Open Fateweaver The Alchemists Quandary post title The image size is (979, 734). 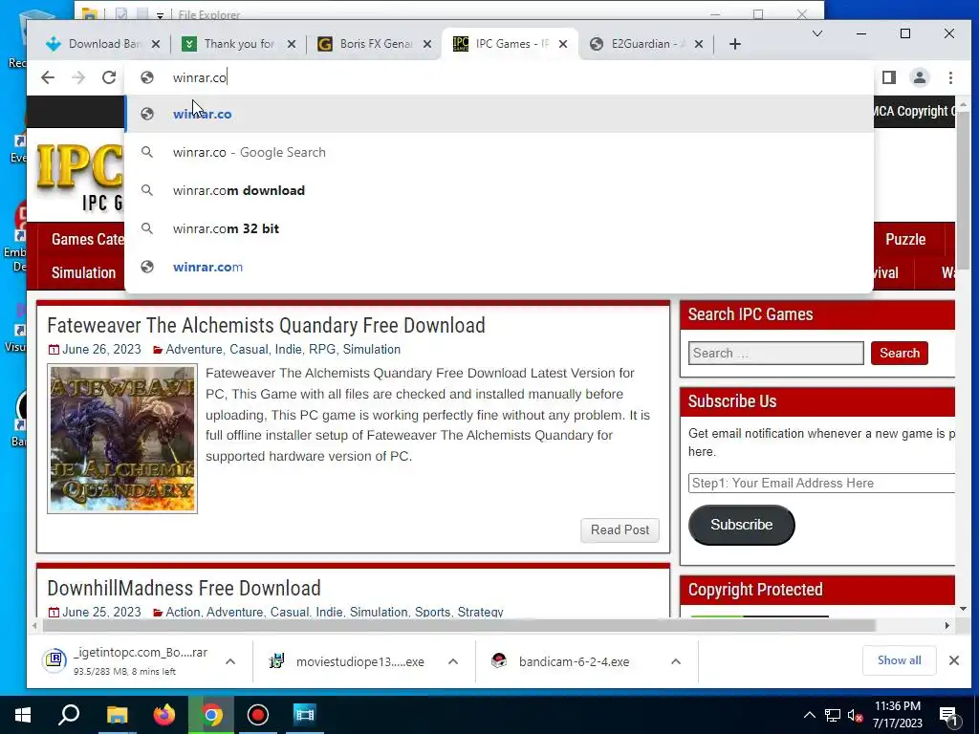[x=266, y=325]
